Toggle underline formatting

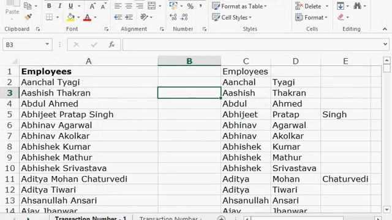[71, 6]
